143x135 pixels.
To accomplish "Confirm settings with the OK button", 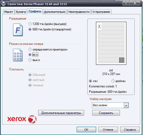I will pyautogui.click(x=86, y=130).
